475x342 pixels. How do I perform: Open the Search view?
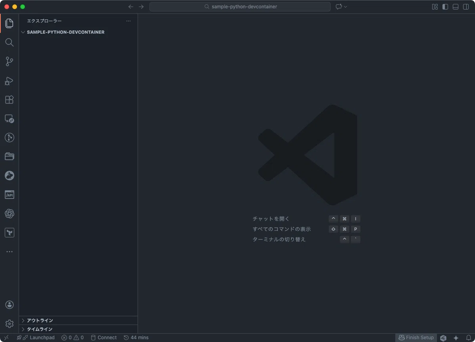(10, 42)
